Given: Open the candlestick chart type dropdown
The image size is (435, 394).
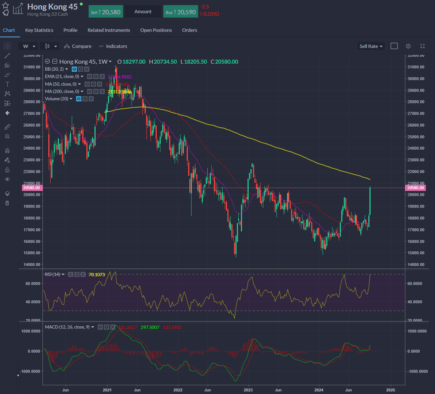Looking at the screenshot, I should (50, 46).
